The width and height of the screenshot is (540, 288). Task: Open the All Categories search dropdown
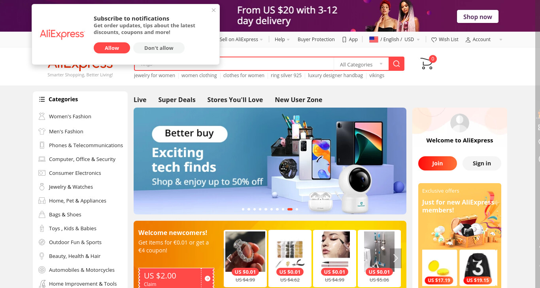pos(361,64)
